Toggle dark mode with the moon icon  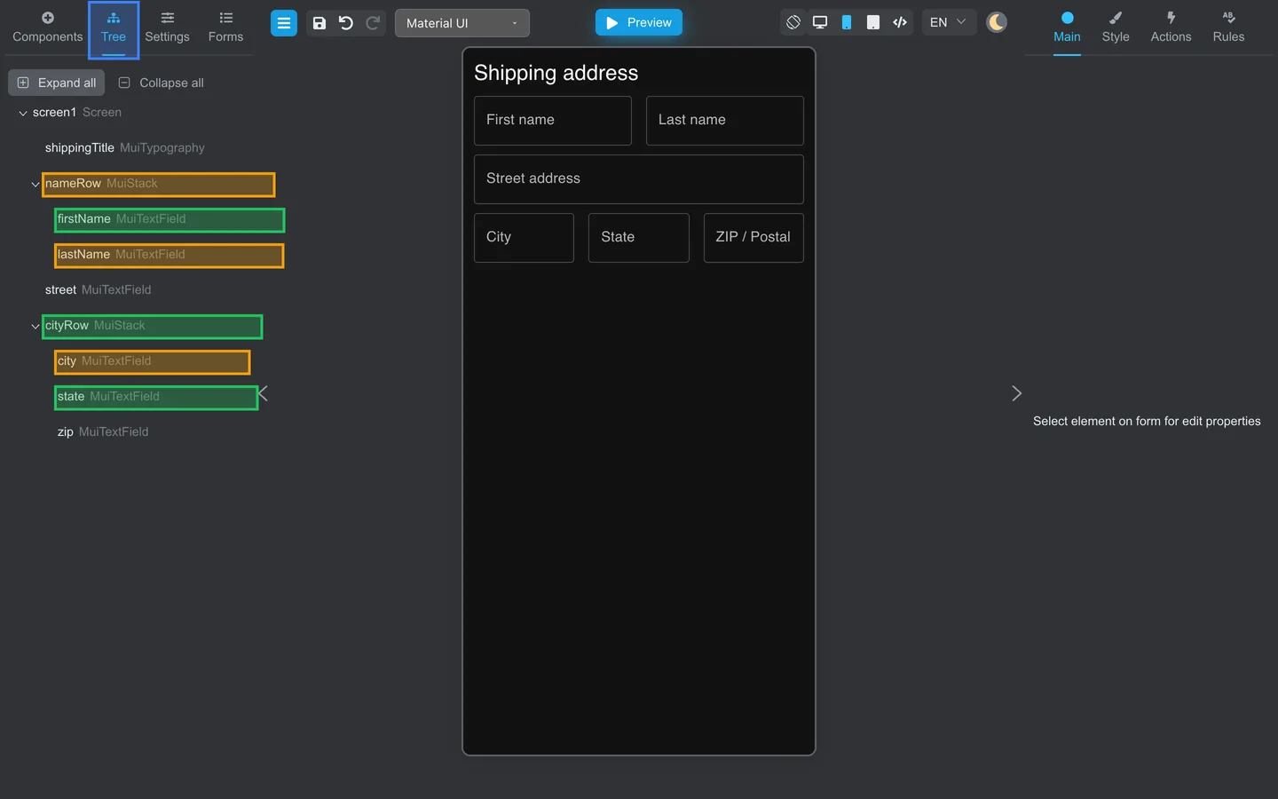click(x=997, y=22)
